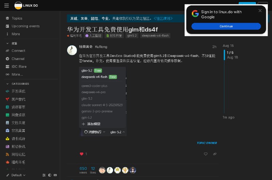
Task: Toggle the sidebar with the hamburger icon
Action: tap(6, 5)
